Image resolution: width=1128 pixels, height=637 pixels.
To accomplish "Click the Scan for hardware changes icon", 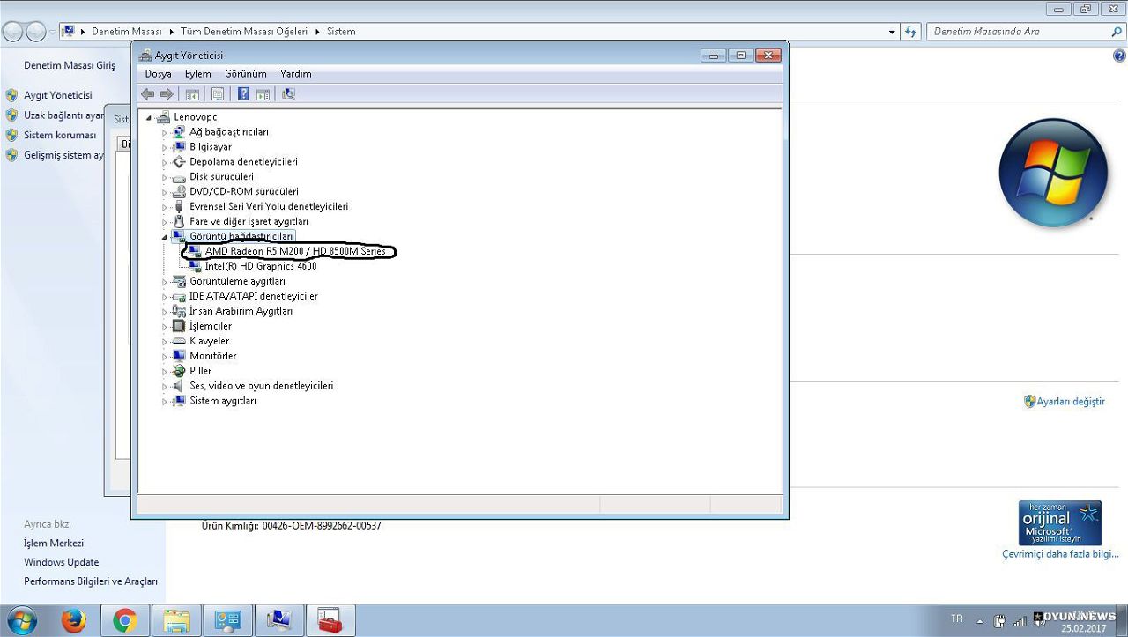I will coord(288,94).
